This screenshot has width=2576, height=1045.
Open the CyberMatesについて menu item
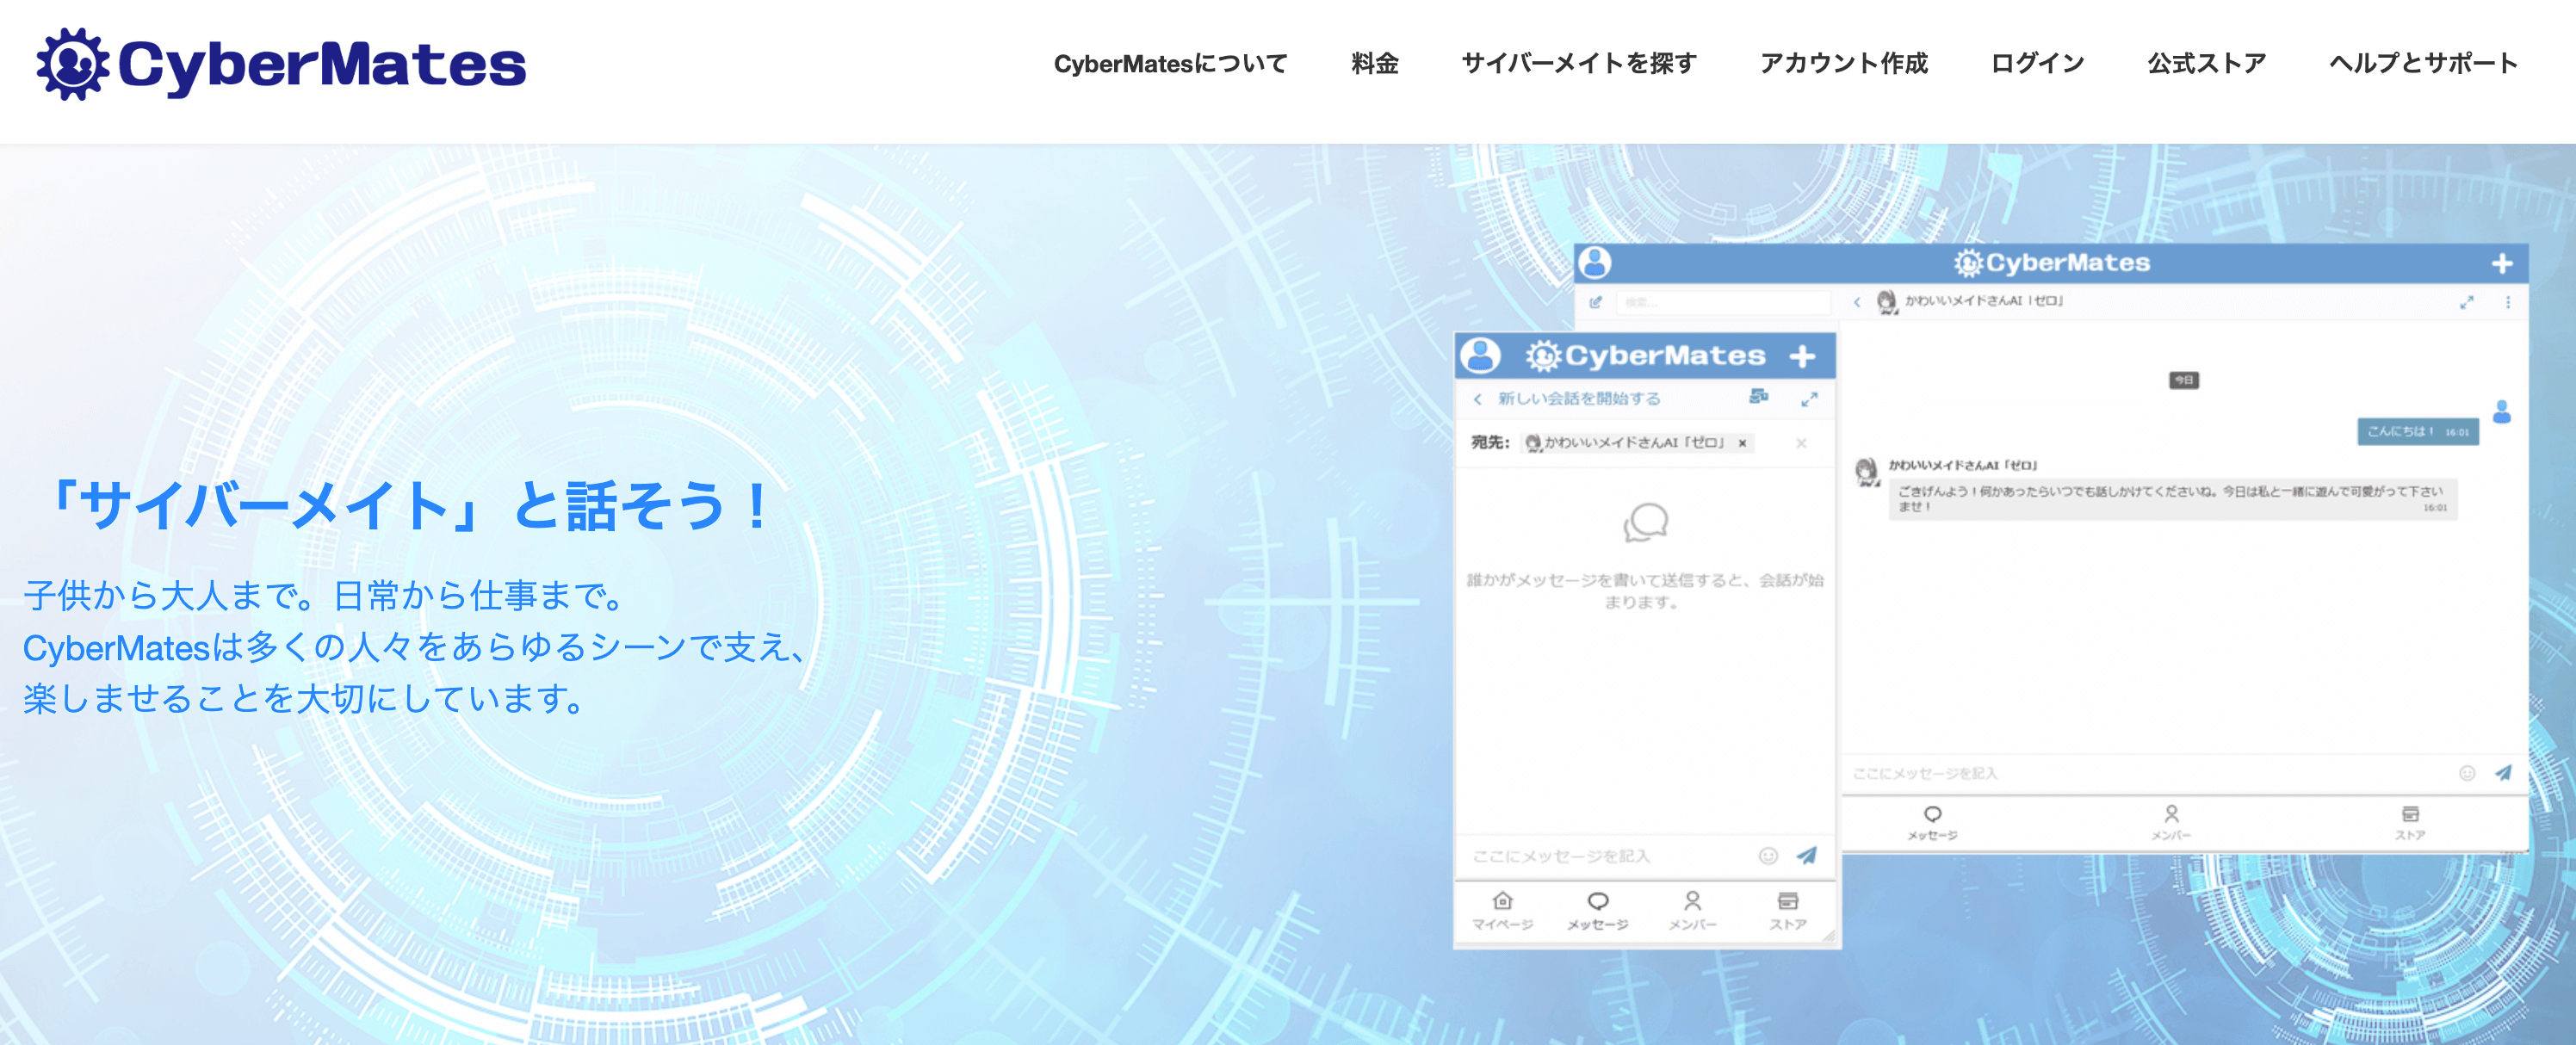(x=1170, y=64)
